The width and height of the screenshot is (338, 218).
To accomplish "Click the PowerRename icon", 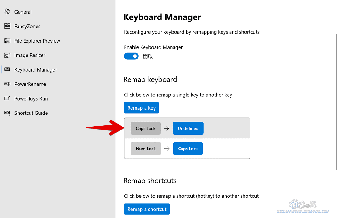I will pos(7,84).
